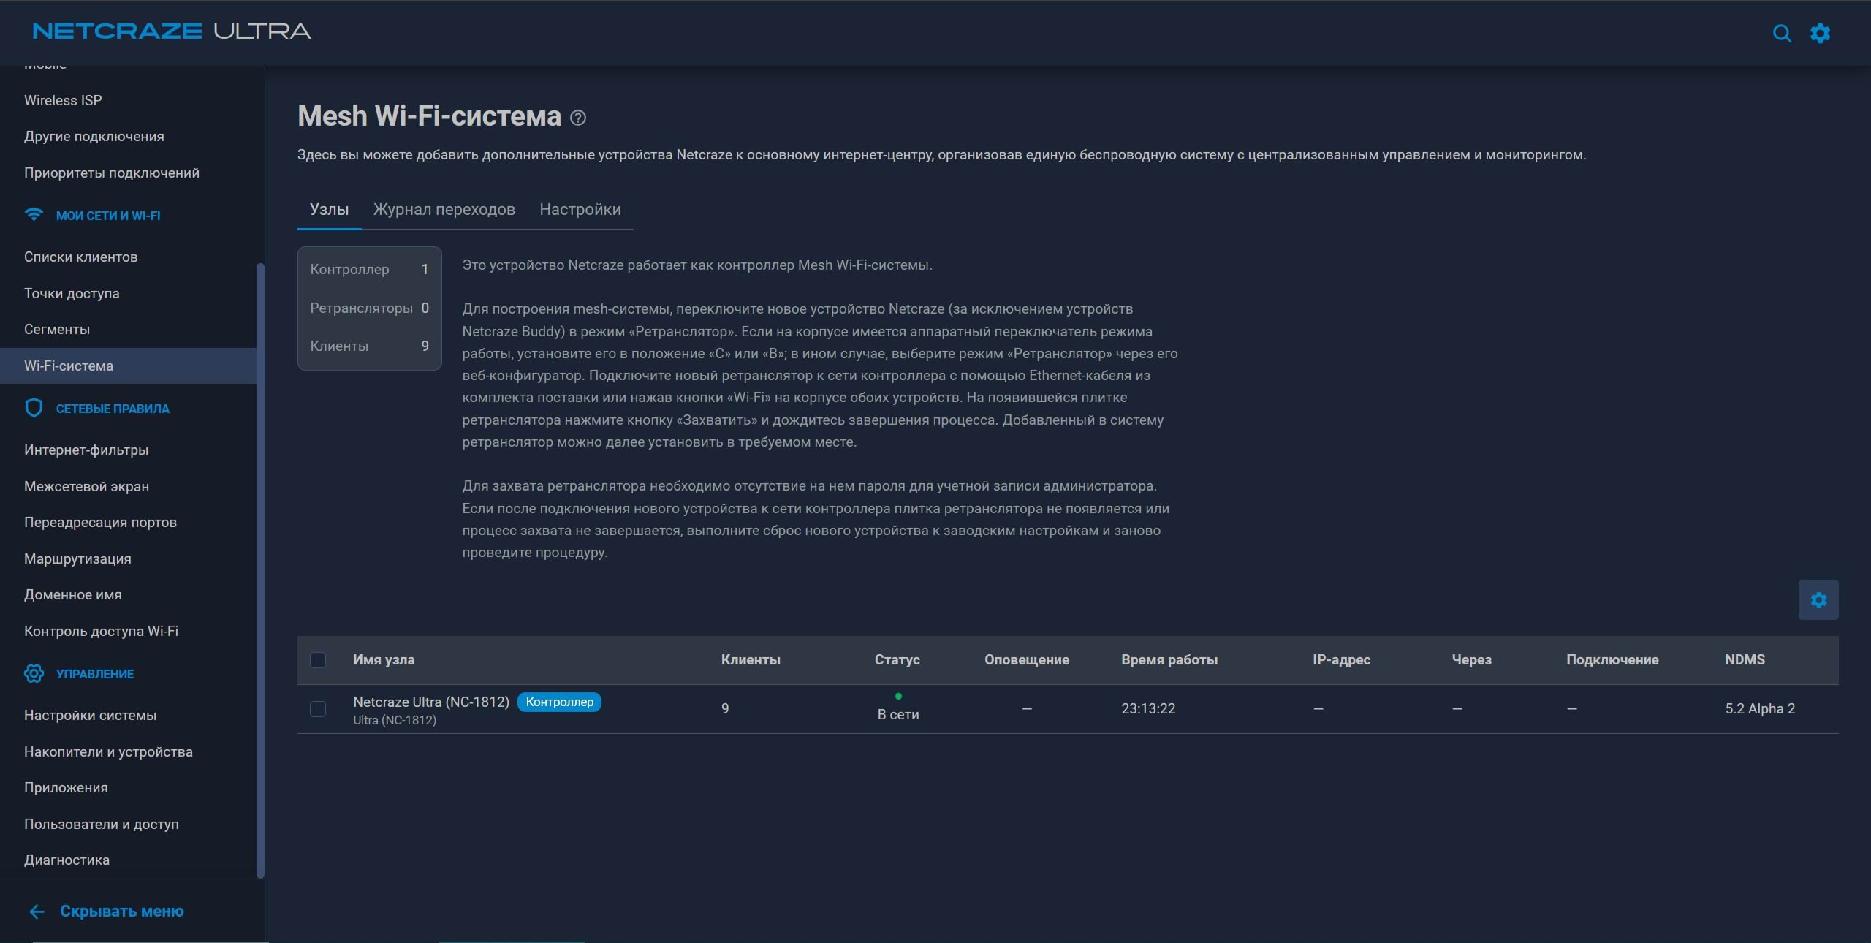The height and width of the screenshot is (943, 1871).
Task: Open the search icon in header
Action: click(x=1782, y=34)
